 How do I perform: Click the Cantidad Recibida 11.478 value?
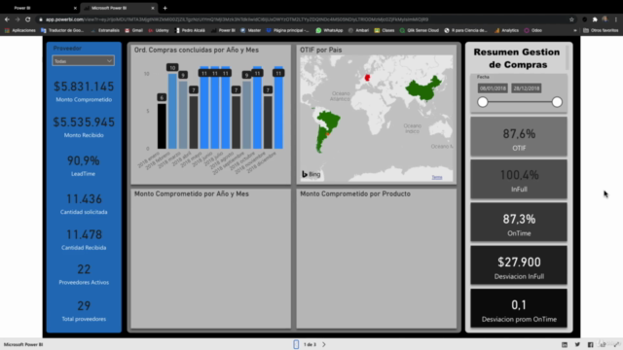click(x=84, y=234)
